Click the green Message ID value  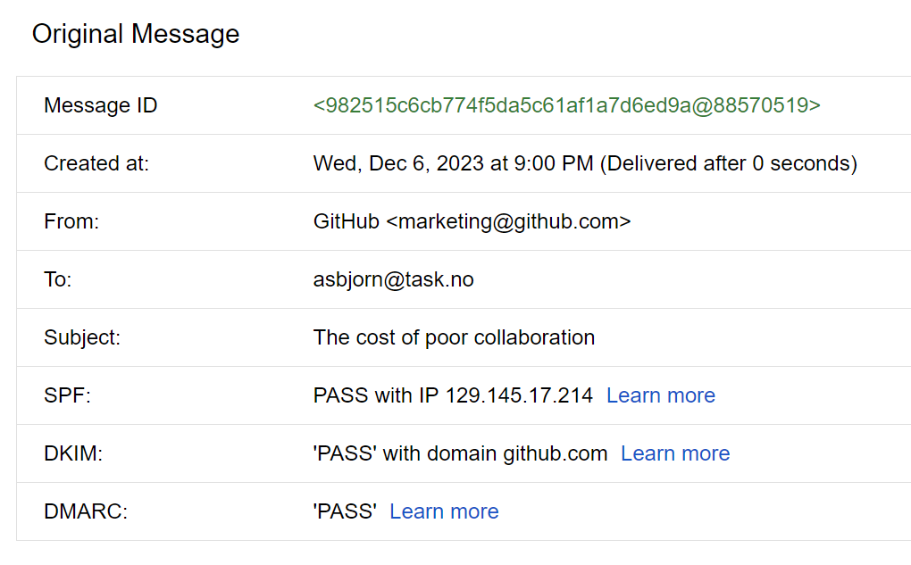[566, 105]
